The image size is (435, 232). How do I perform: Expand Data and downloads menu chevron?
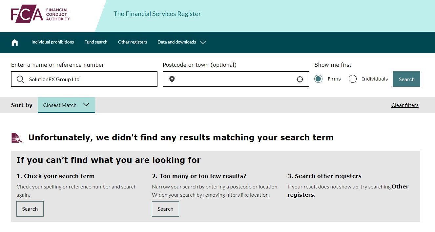tap(203, 42)
